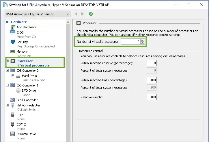Click the Hard Drive icon
The width and height of the screenshot is (209, 142).
(x=18, y=76)
